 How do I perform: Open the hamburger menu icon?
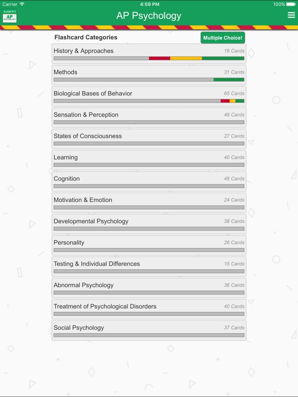pyautogui.click(x=291, y=15)
